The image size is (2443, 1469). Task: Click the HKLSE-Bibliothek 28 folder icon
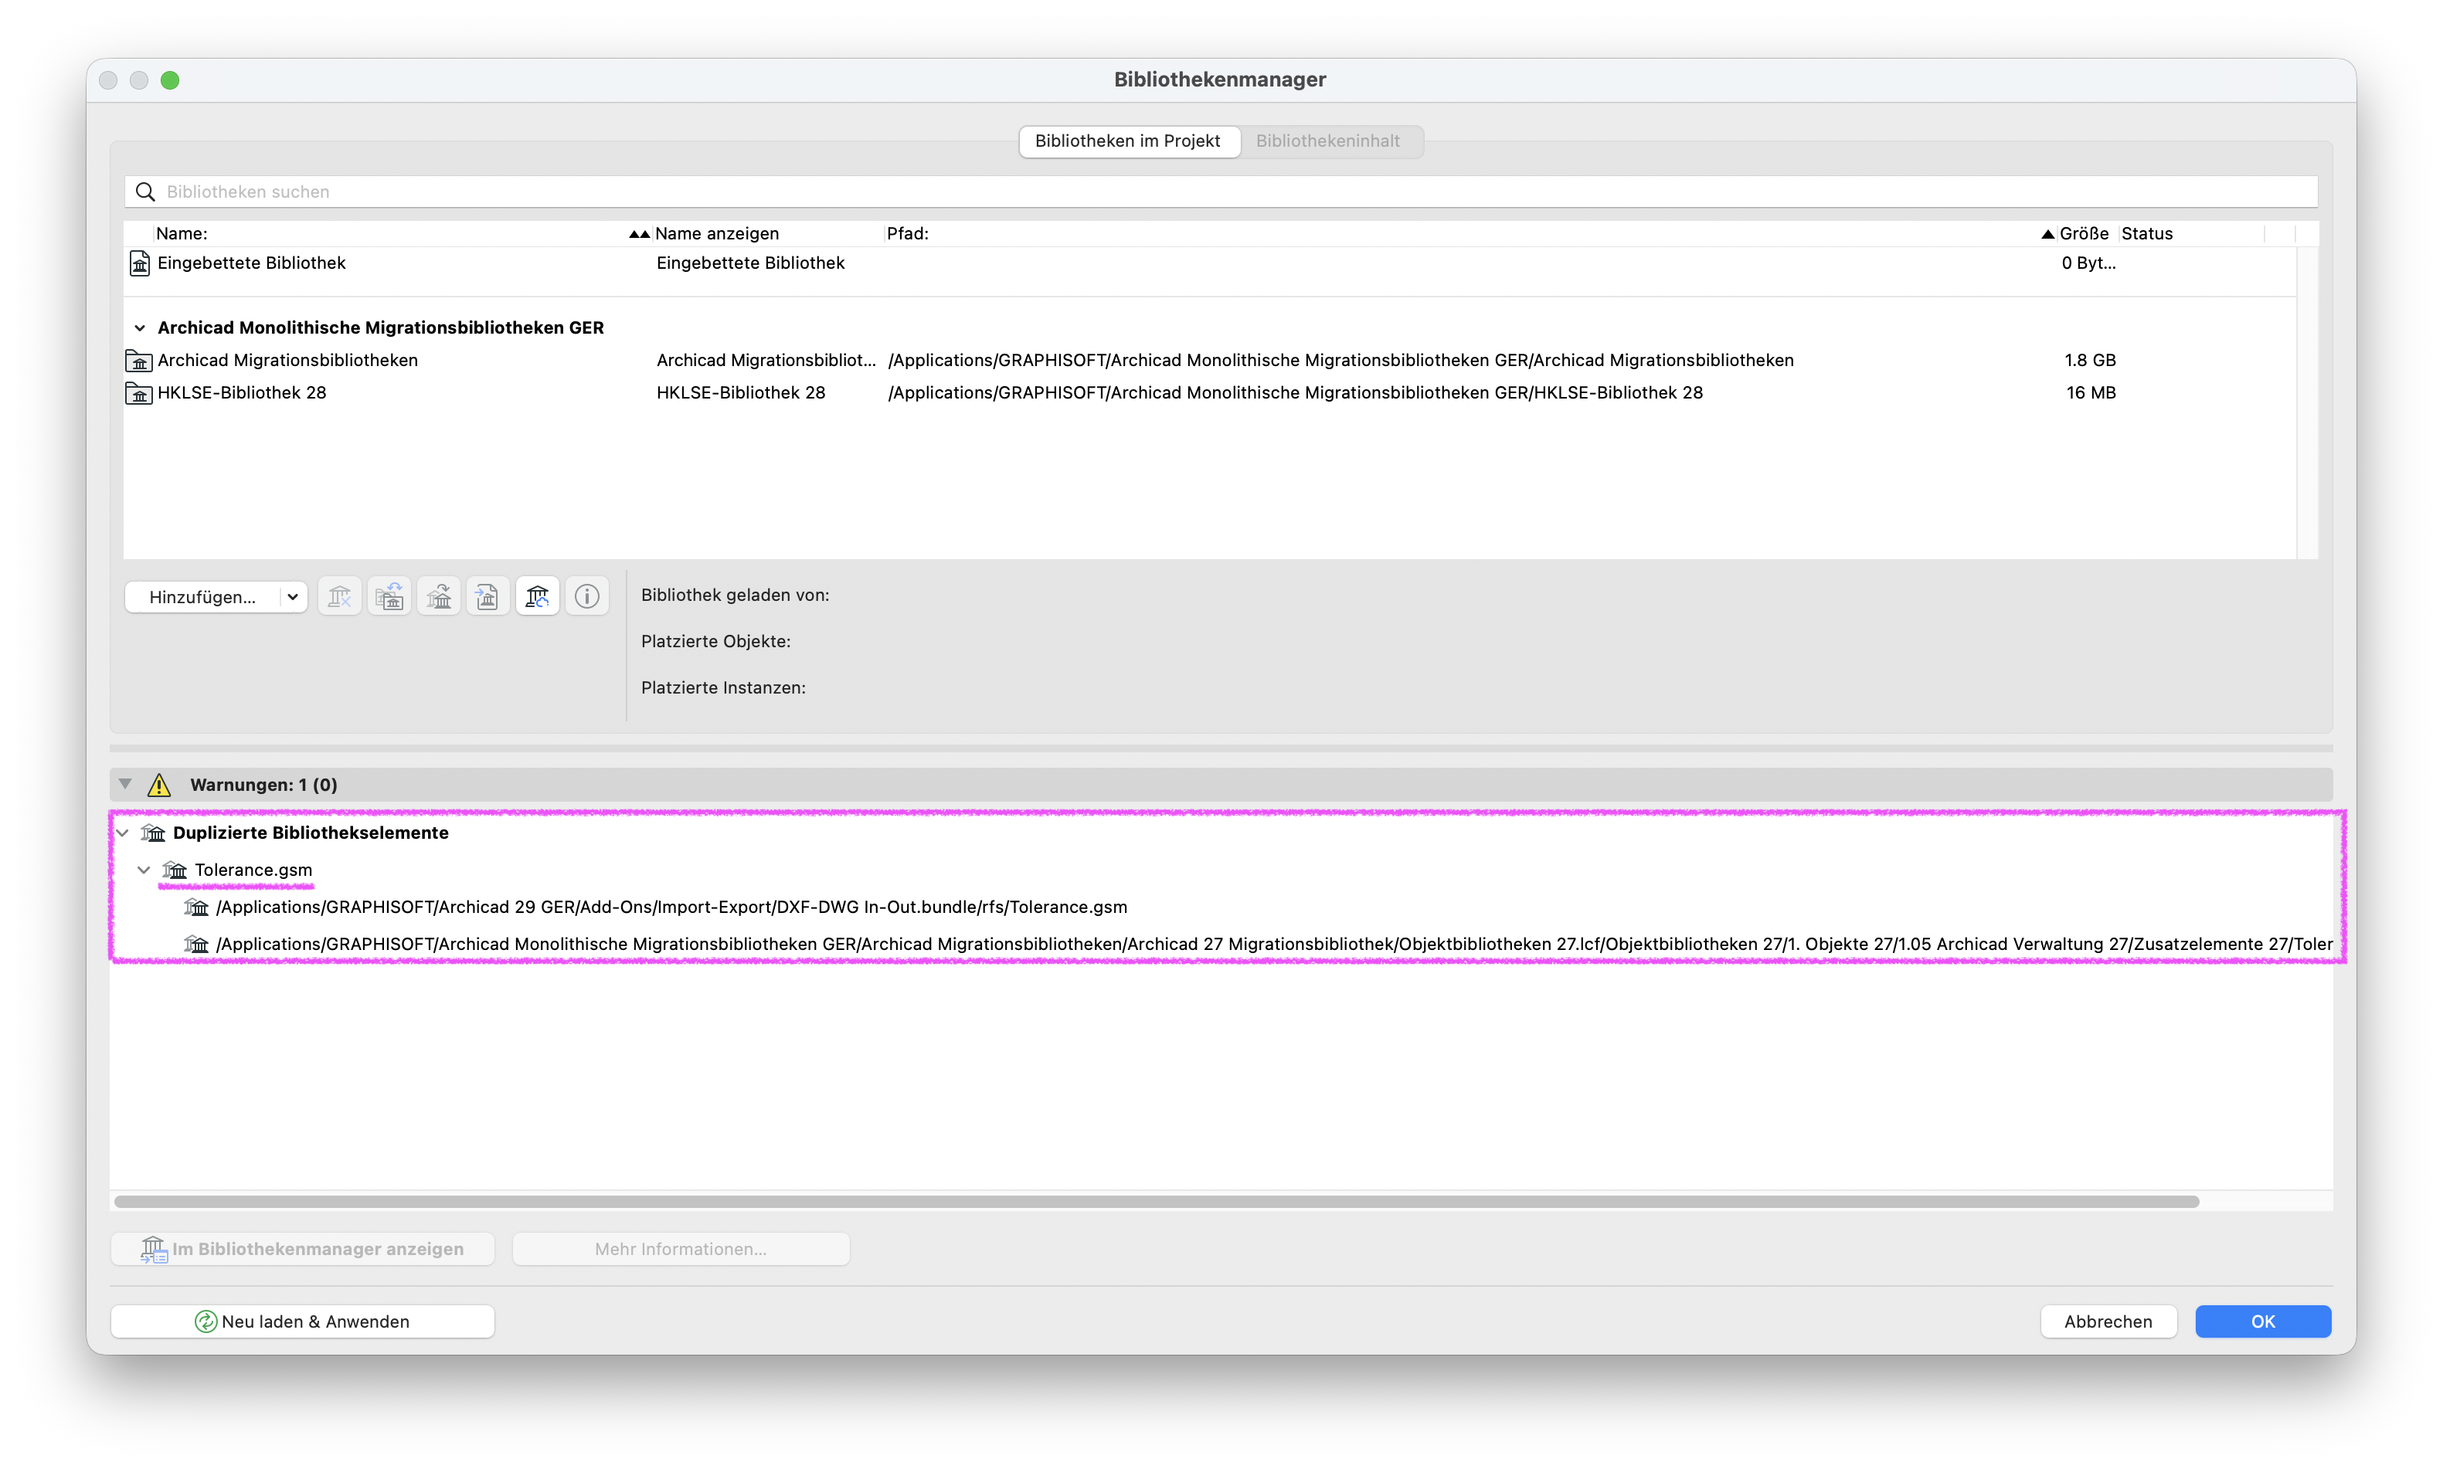coord(140,393)
